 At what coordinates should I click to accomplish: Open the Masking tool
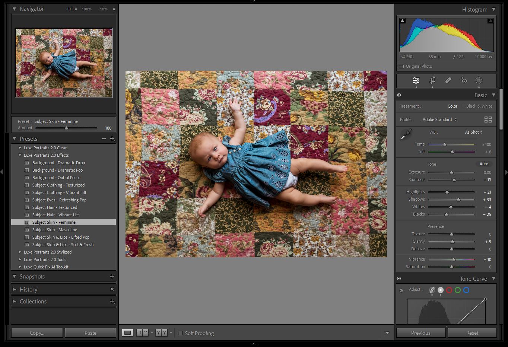(479, 80)
